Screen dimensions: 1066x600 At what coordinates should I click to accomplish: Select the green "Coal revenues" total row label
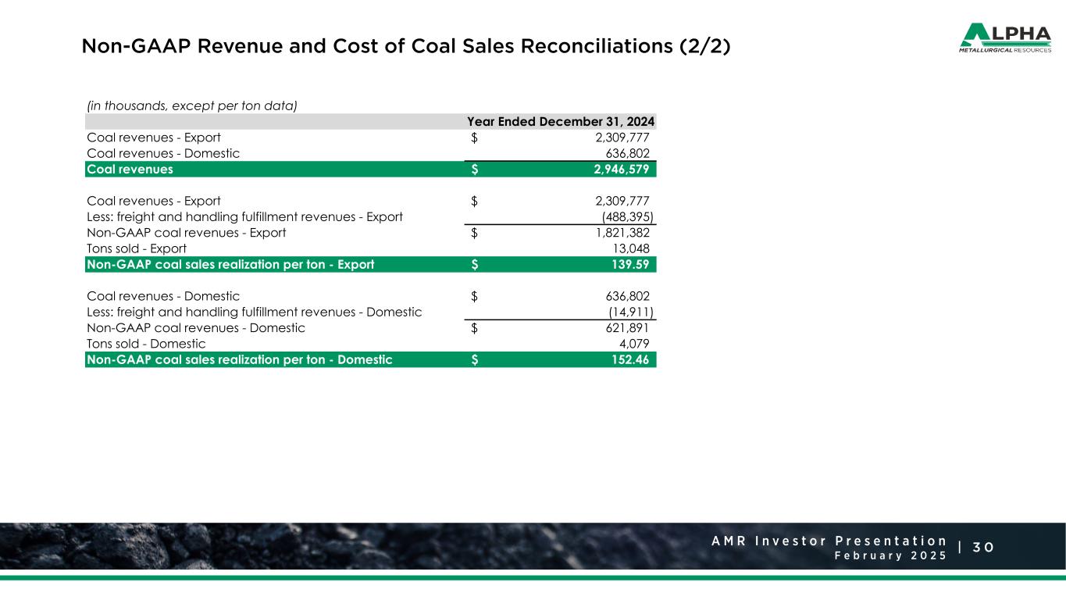click(x=130, y=169)
